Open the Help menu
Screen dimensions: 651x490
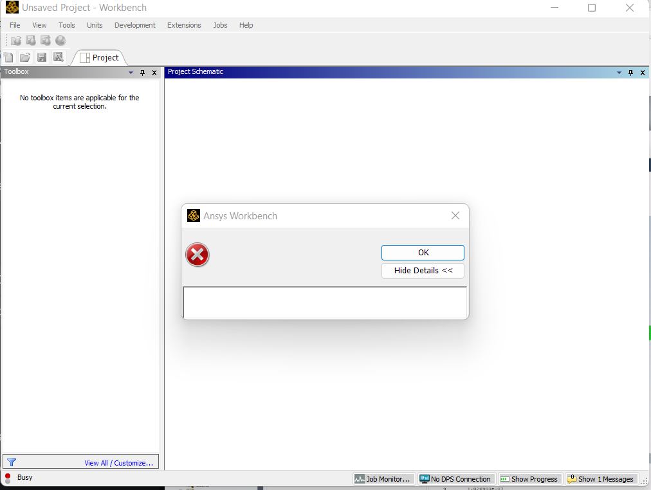pos(246,25)
